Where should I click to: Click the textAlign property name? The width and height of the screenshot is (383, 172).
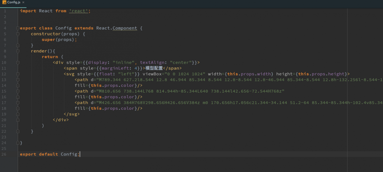152,63
